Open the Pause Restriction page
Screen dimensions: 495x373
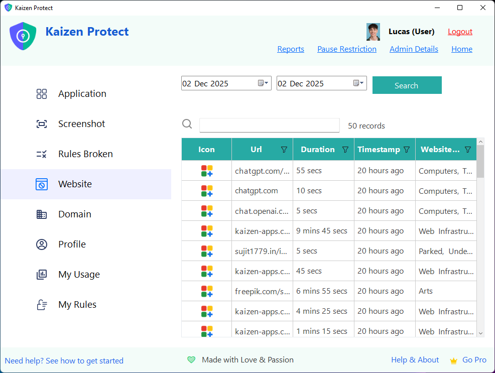coord(347,49)
